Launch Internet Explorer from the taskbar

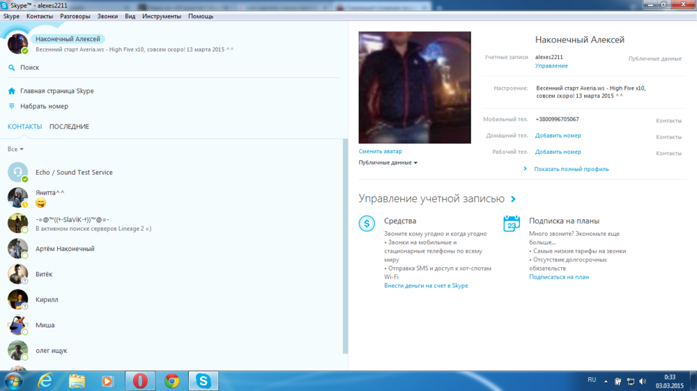click(x=45, y=381)
